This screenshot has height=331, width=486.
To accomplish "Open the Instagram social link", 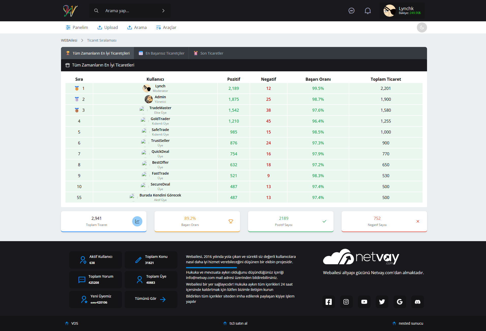I will (346, 302).
